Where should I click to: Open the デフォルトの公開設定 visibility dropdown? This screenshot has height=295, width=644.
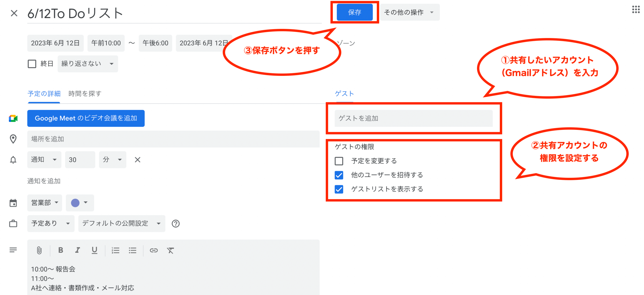pyautogui.click(x=122, y=223)
